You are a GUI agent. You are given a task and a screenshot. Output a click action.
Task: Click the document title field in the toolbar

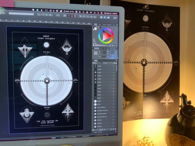tap(21, 14)
